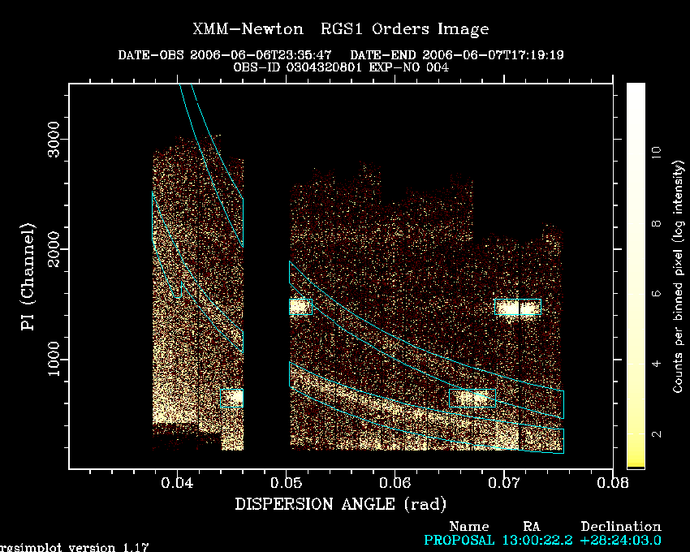
Task: Click the RA value 13:00:22.2
Action: pos(537,540)
